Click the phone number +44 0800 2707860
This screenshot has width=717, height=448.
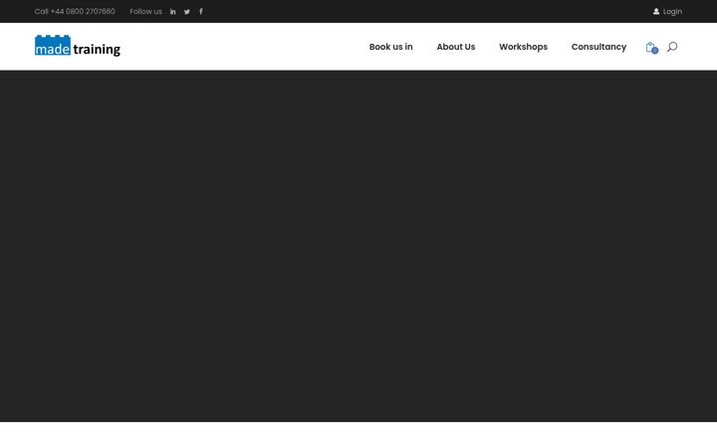coord(83,11)
